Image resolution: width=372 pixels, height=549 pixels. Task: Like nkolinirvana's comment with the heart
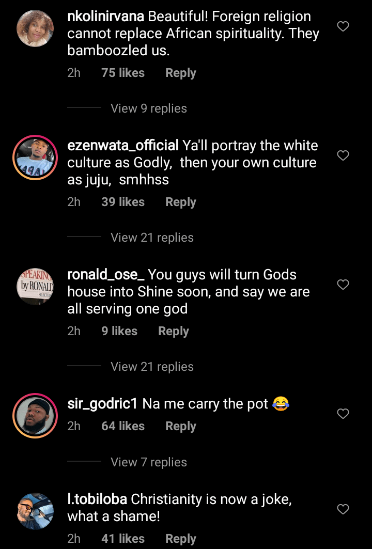[343, 26]
